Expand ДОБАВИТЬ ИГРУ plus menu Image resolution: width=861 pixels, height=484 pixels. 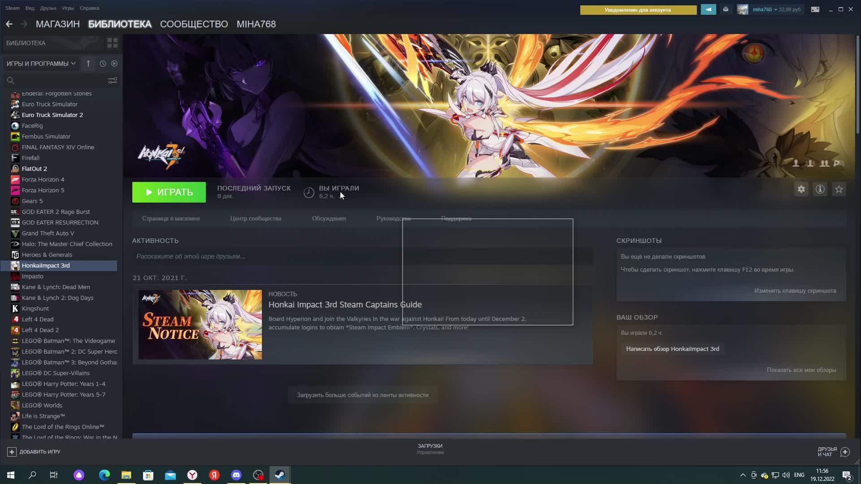(12, 452)
